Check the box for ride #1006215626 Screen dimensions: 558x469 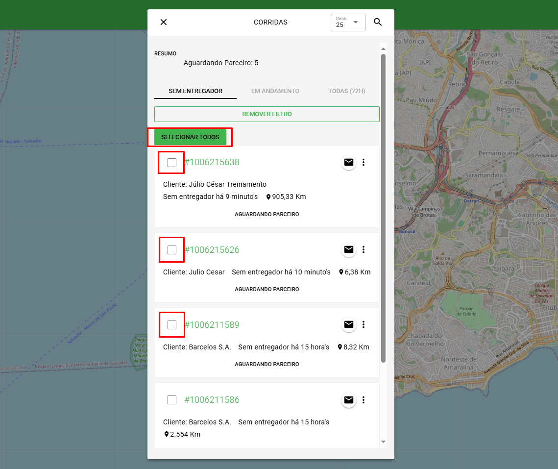pyautogui.click(x=172, y=250)
